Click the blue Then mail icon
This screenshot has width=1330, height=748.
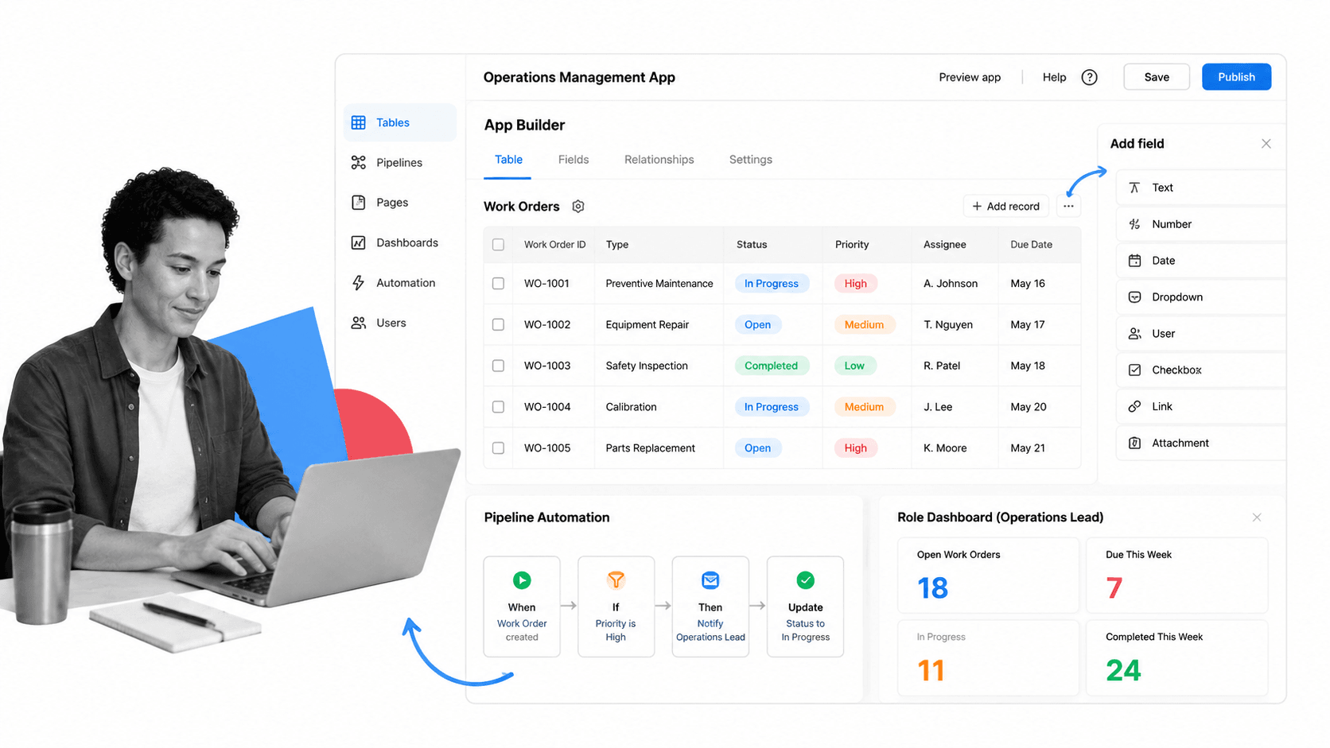pos(710,580)
